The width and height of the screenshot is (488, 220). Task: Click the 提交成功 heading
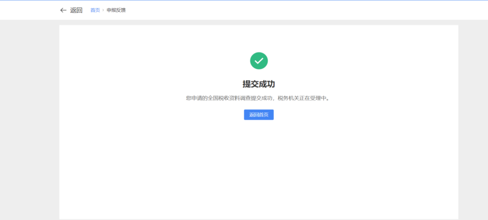[x=259, y=84]
